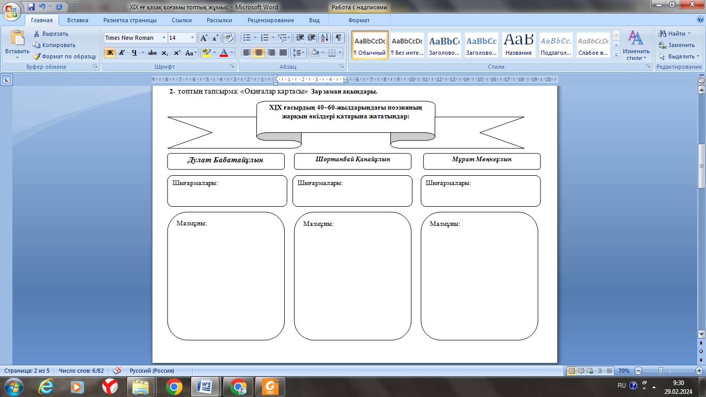Click the Cut scissors icon
This screenshot has width=706, height=397.
(37, 34)
